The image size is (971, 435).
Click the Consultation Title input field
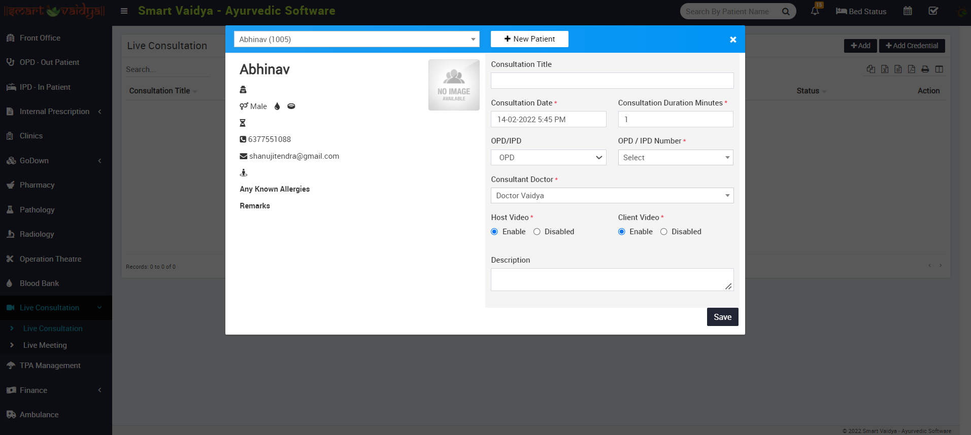click(x=612, y=81)
